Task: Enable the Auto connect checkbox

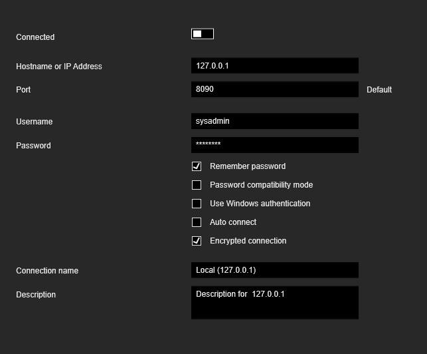Action: [197, 222]
